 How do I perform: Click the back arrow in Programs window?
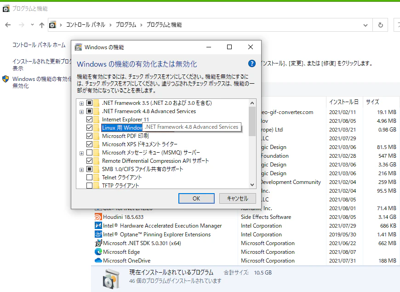click(x=8, y=25)
